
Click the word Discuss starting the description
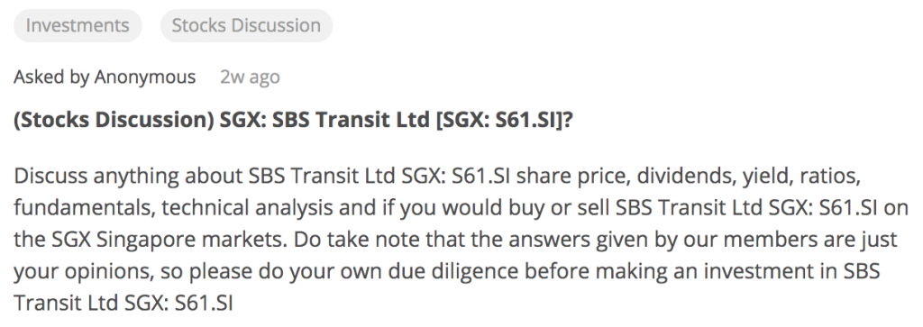tap(50, 176)
